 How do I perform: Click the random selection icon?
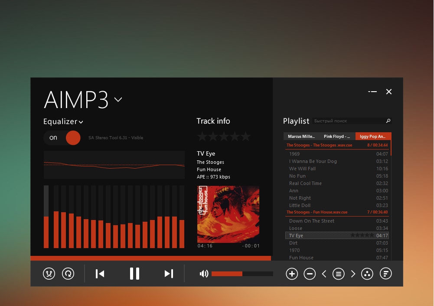(367, 274)
